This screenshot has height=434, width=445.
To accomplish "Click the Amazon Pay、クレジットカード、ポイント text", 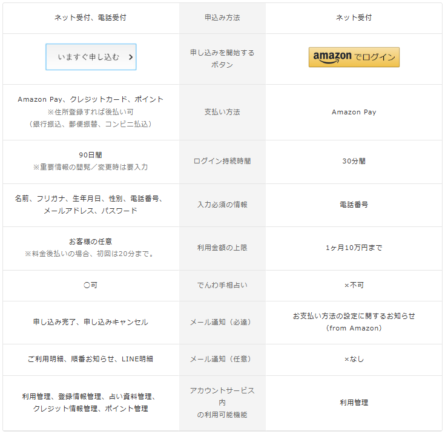I will 90,99.
